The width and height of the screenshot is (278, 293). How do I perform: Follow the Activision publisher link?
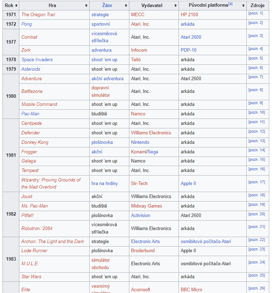click(x=140, y=216)
